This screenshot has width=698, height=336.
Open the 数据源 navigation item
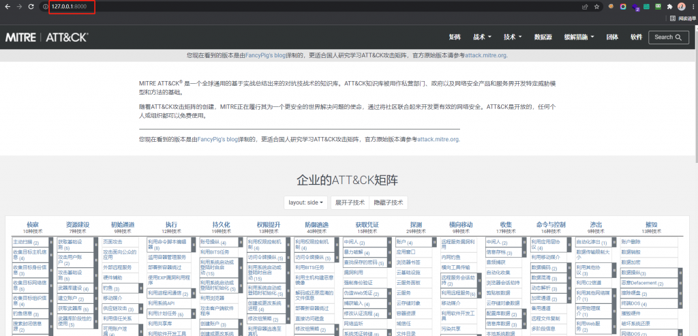coord(543,37)
